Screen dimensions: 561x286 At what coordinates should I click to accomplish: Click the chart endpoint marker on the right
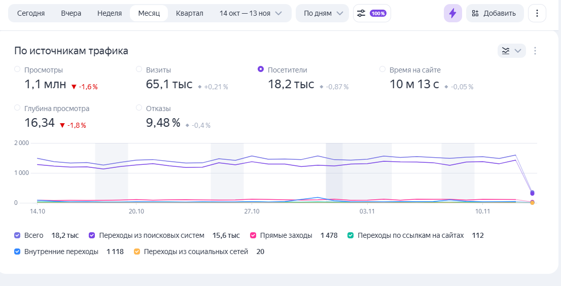pos(532,193)
